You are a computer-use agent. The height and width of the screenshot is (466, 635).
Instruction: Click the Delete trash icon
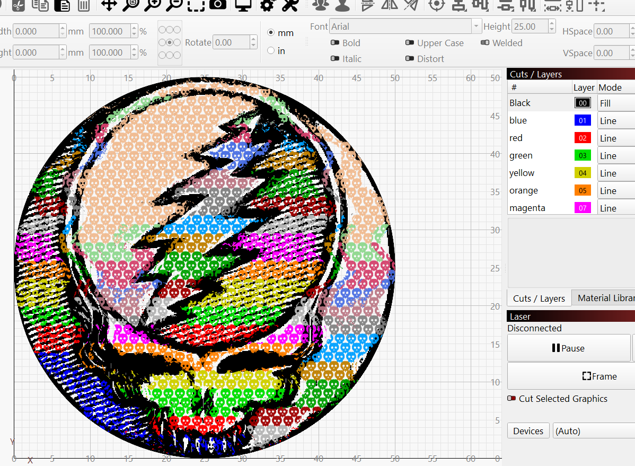(x=84, y=5)
